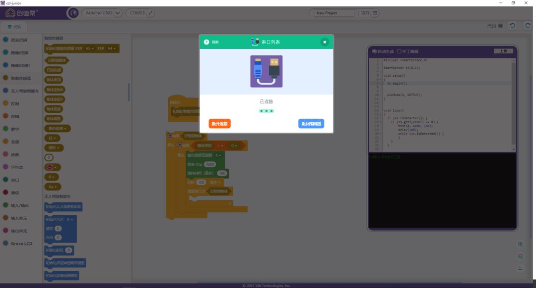The image size is (536, 288).
Task: Click the globe language icon in header
Action: click(73, 13)
